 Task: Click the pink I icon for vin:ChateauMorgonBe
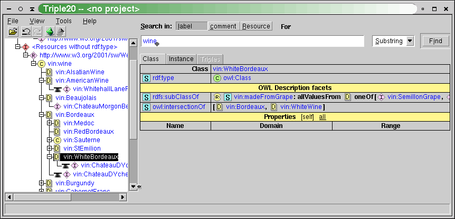coord(58,106)
